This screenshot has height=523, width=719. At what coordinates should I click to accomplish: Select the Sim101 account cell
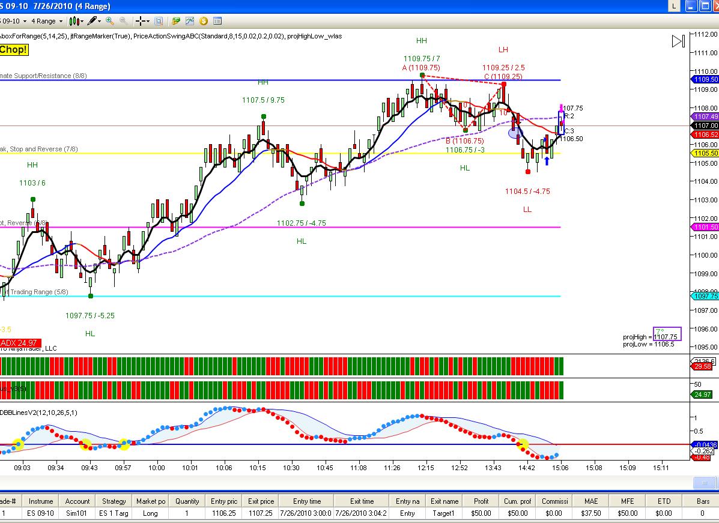coord(77,513)
